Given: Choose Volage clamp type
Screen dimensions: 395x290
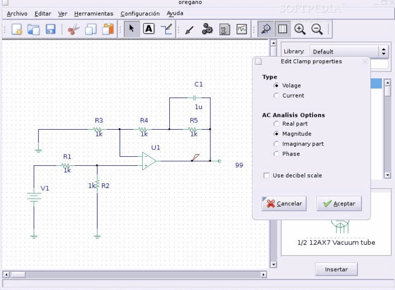Looking at the screenshot, I should click(x=276, y=85).
